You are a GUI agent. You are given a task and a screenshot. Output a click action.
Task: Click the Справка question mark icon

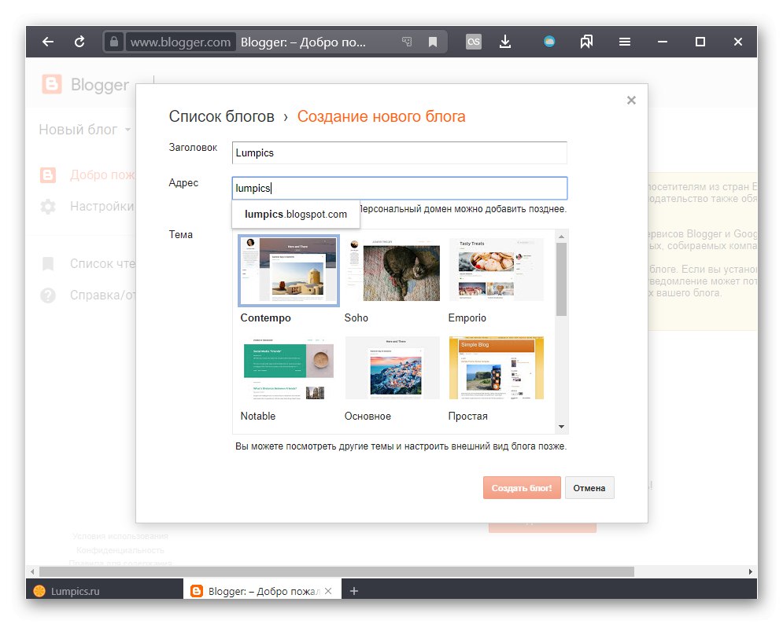tap(48, 295)
